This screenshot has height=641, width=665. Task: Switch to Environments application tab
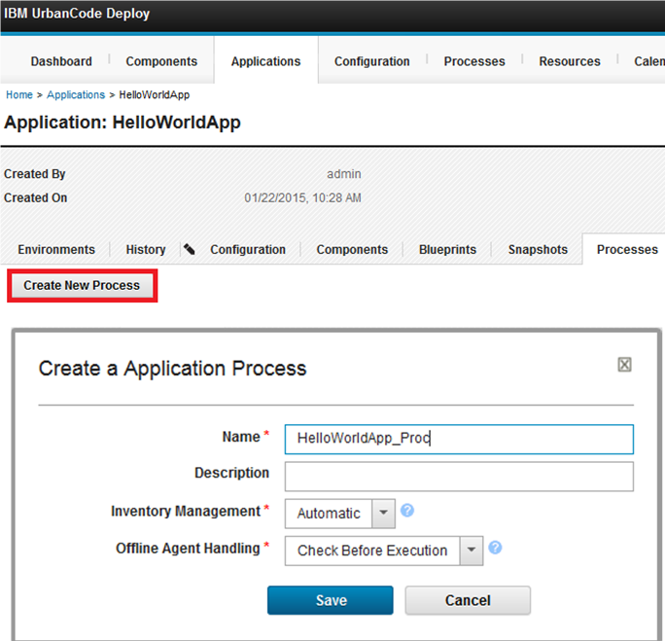tap(56, 249)
